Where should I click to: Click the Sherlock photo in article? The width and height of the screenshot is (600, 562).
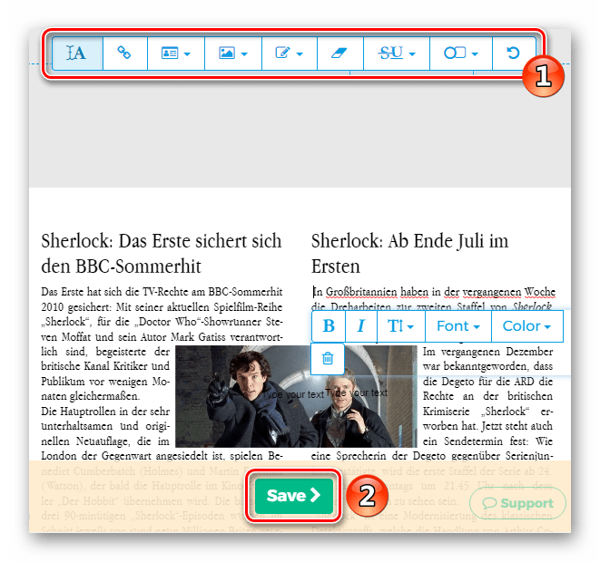(296, 396)
